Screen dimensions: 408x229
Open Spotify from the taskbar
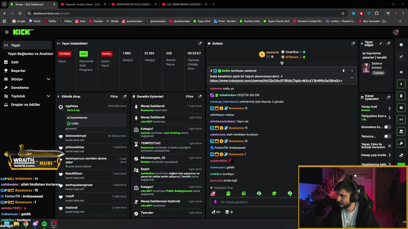[44, 224]
